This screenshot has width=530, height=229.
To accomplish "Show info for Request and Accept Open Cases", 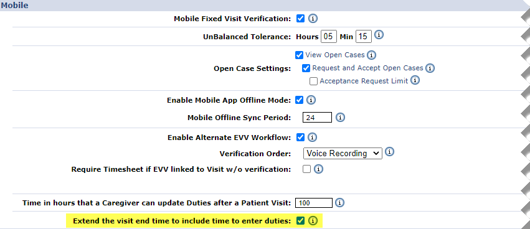I will (430, 68).
